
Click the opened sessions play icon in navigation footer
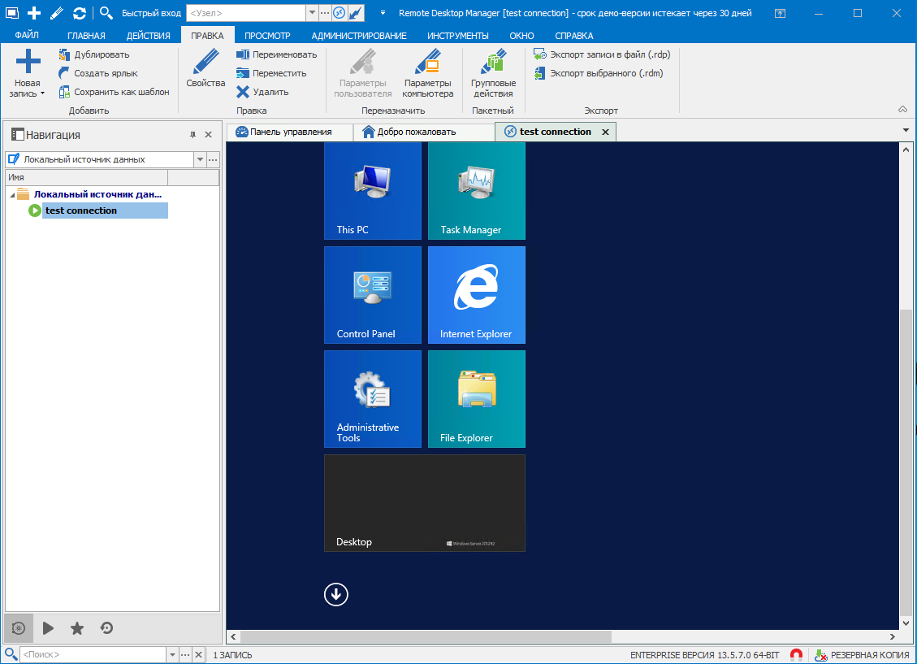(48, 628)
